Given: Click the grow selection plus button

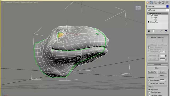Looking at the screenshot, I should coord(154,41).
